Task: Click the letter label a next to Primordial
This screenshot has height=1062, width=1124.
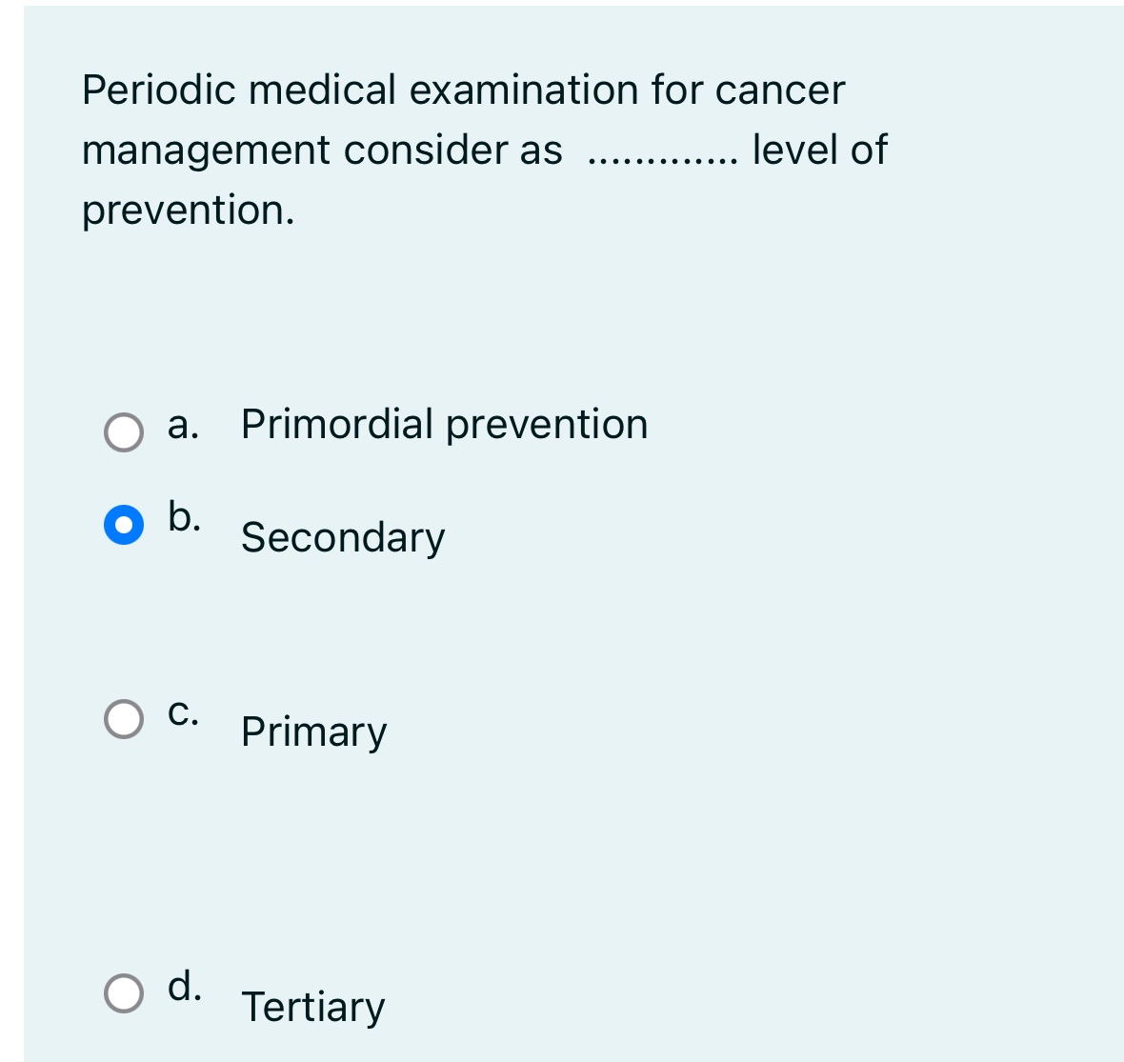Action: click(182, 426)
